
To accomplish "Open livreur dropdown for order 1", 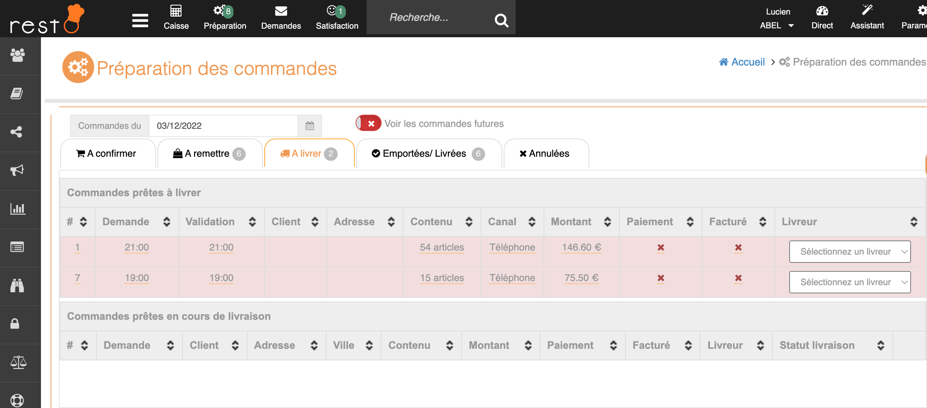I will pyautogui.click(x=850, y=252).
